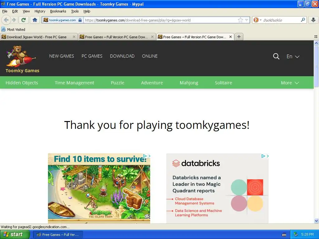319x239 pixels.
Task: Click the scrollbar up arrow
Action: pos(316,43)
